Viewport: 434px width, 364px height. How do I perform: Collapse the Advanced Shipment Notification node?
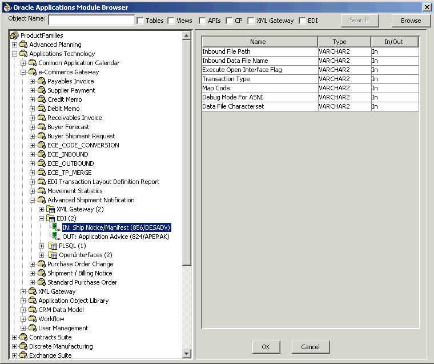coord(33,200)
